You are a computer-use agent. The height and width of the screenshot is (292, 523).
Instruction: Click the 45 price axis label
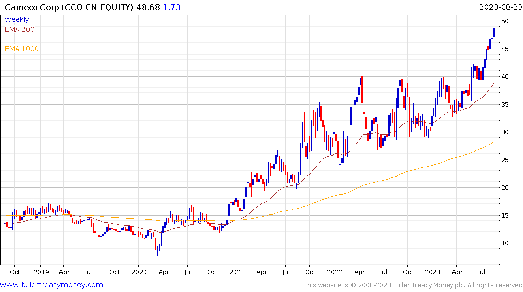[x=505, y=49]
